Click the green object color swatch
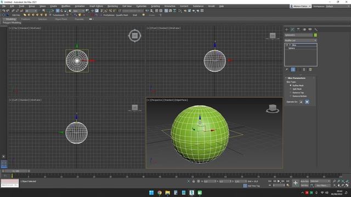The image size is (351, 197). tap(315, 35)
